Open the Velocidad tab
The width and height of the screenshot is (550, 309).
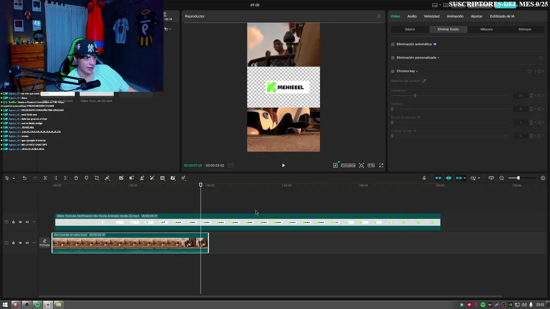point(431,16)
